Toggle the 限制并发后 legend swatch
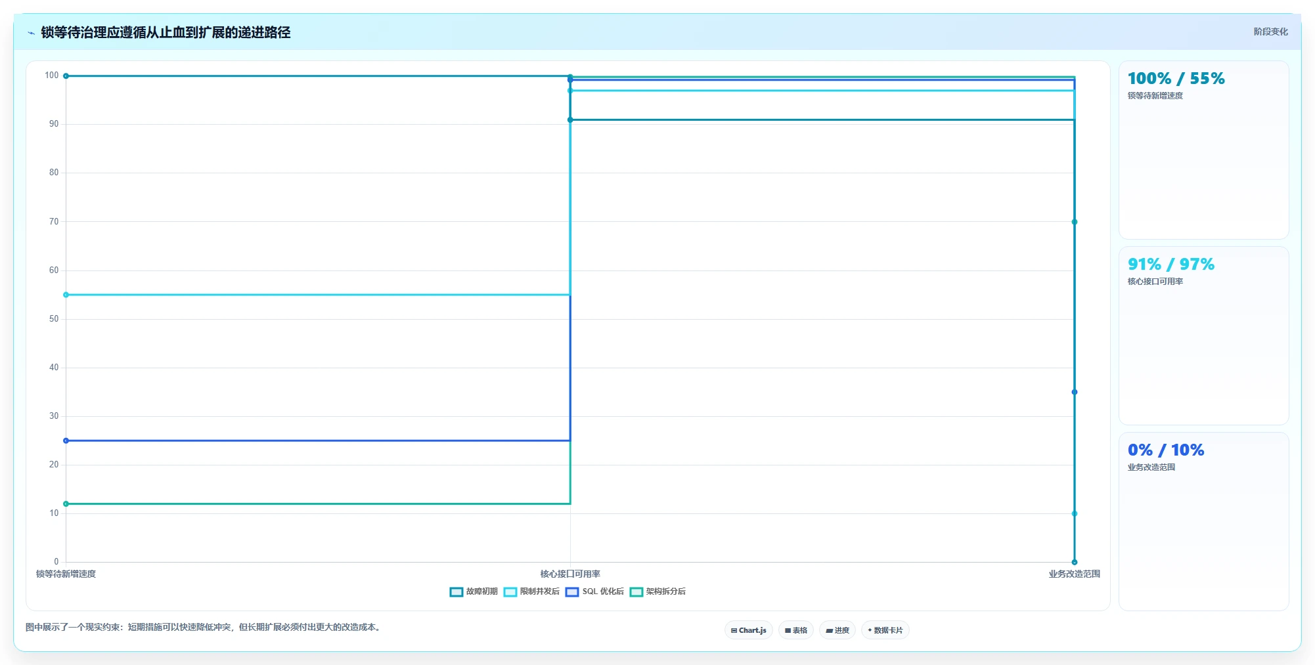This screenshot has width=1315, height=665. 510,591
